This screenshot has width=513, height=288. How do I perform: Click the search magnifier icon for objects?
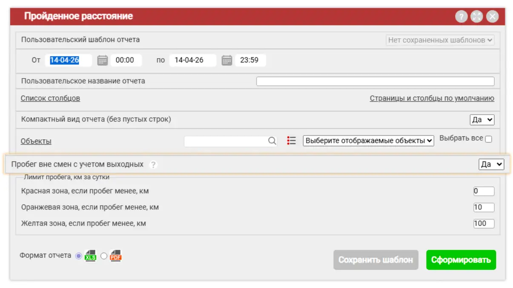(x=272, y=141)
